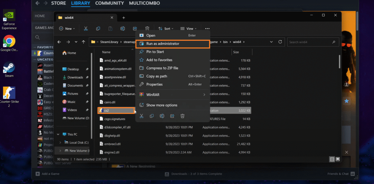Open Friends & Chat in Steam
The image size is (374, 184).
pyautogui.click(x=341, y=174)
